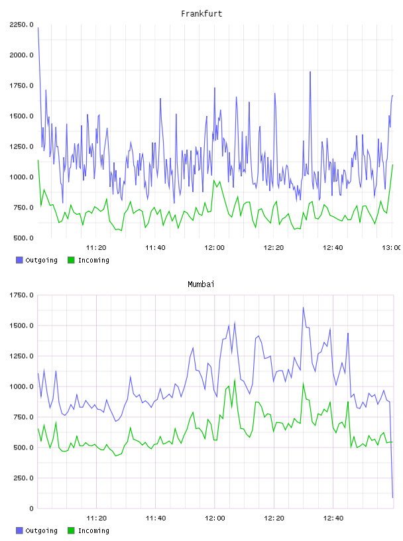The width and height of the screenshot is (403, 541).
Task: Click the Incoming green swatch in Frankfurt legend
Action: [x=71, y=260]
